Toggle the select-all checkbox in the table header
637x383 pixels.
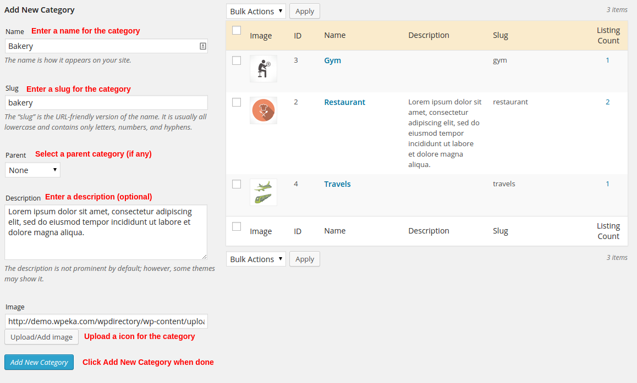pyautogui.click(x=237, y=31)
